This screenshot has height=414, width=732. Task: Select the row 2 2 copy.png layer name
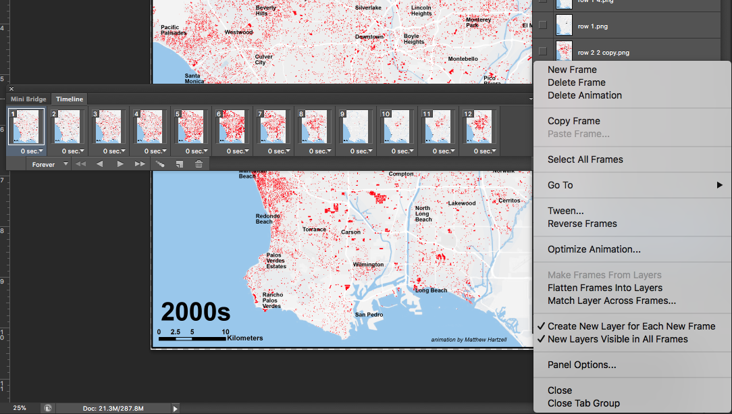click(603, 52)
